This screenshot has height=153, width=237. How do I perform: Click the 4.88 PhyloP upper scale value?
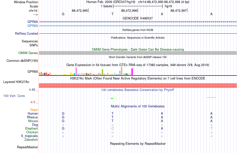tap(32, 89)
